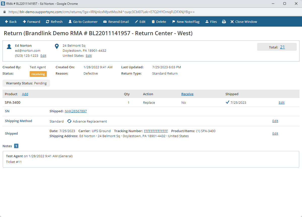Open the Files upload option
Viewport: 302px width, 217px height.
pyautogui.click(x=211, y=22)
